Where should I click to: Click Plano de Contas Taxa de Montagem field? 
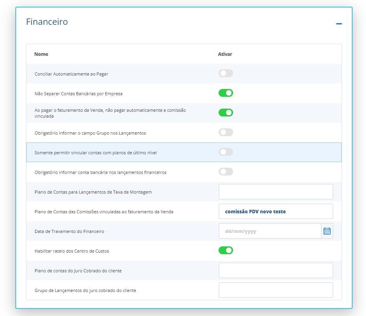(x=276, y=192)
